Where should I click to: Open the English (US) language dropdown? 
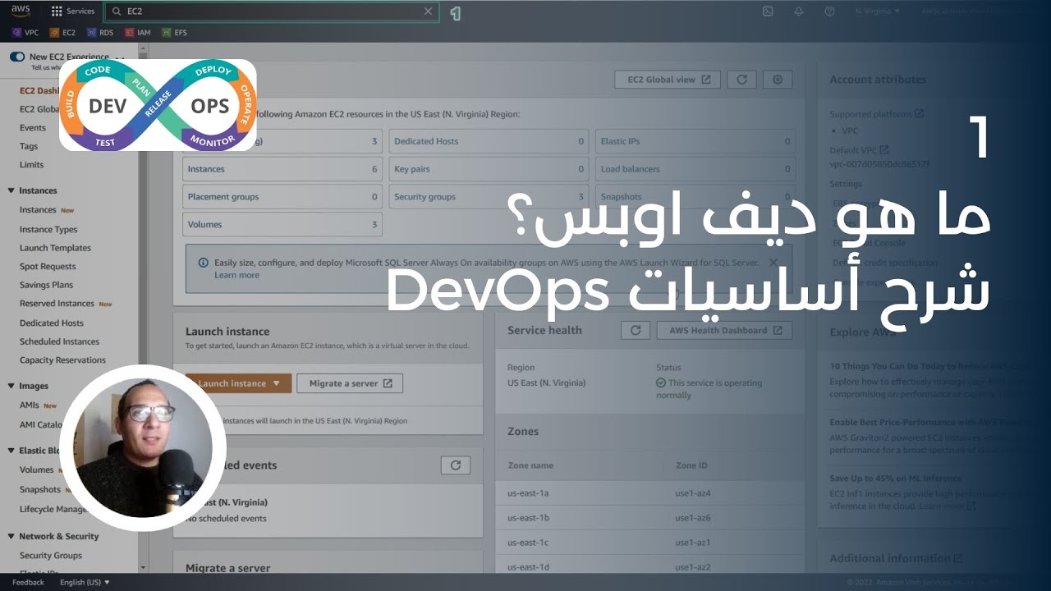tap(85, 582)
